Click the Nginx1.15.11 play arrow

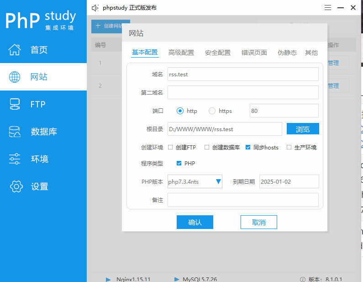[x=109, y=279]
